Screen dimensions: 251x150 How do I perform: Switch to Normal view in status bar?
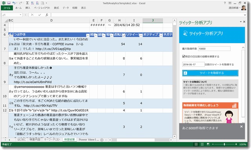(x=196, y=145)
